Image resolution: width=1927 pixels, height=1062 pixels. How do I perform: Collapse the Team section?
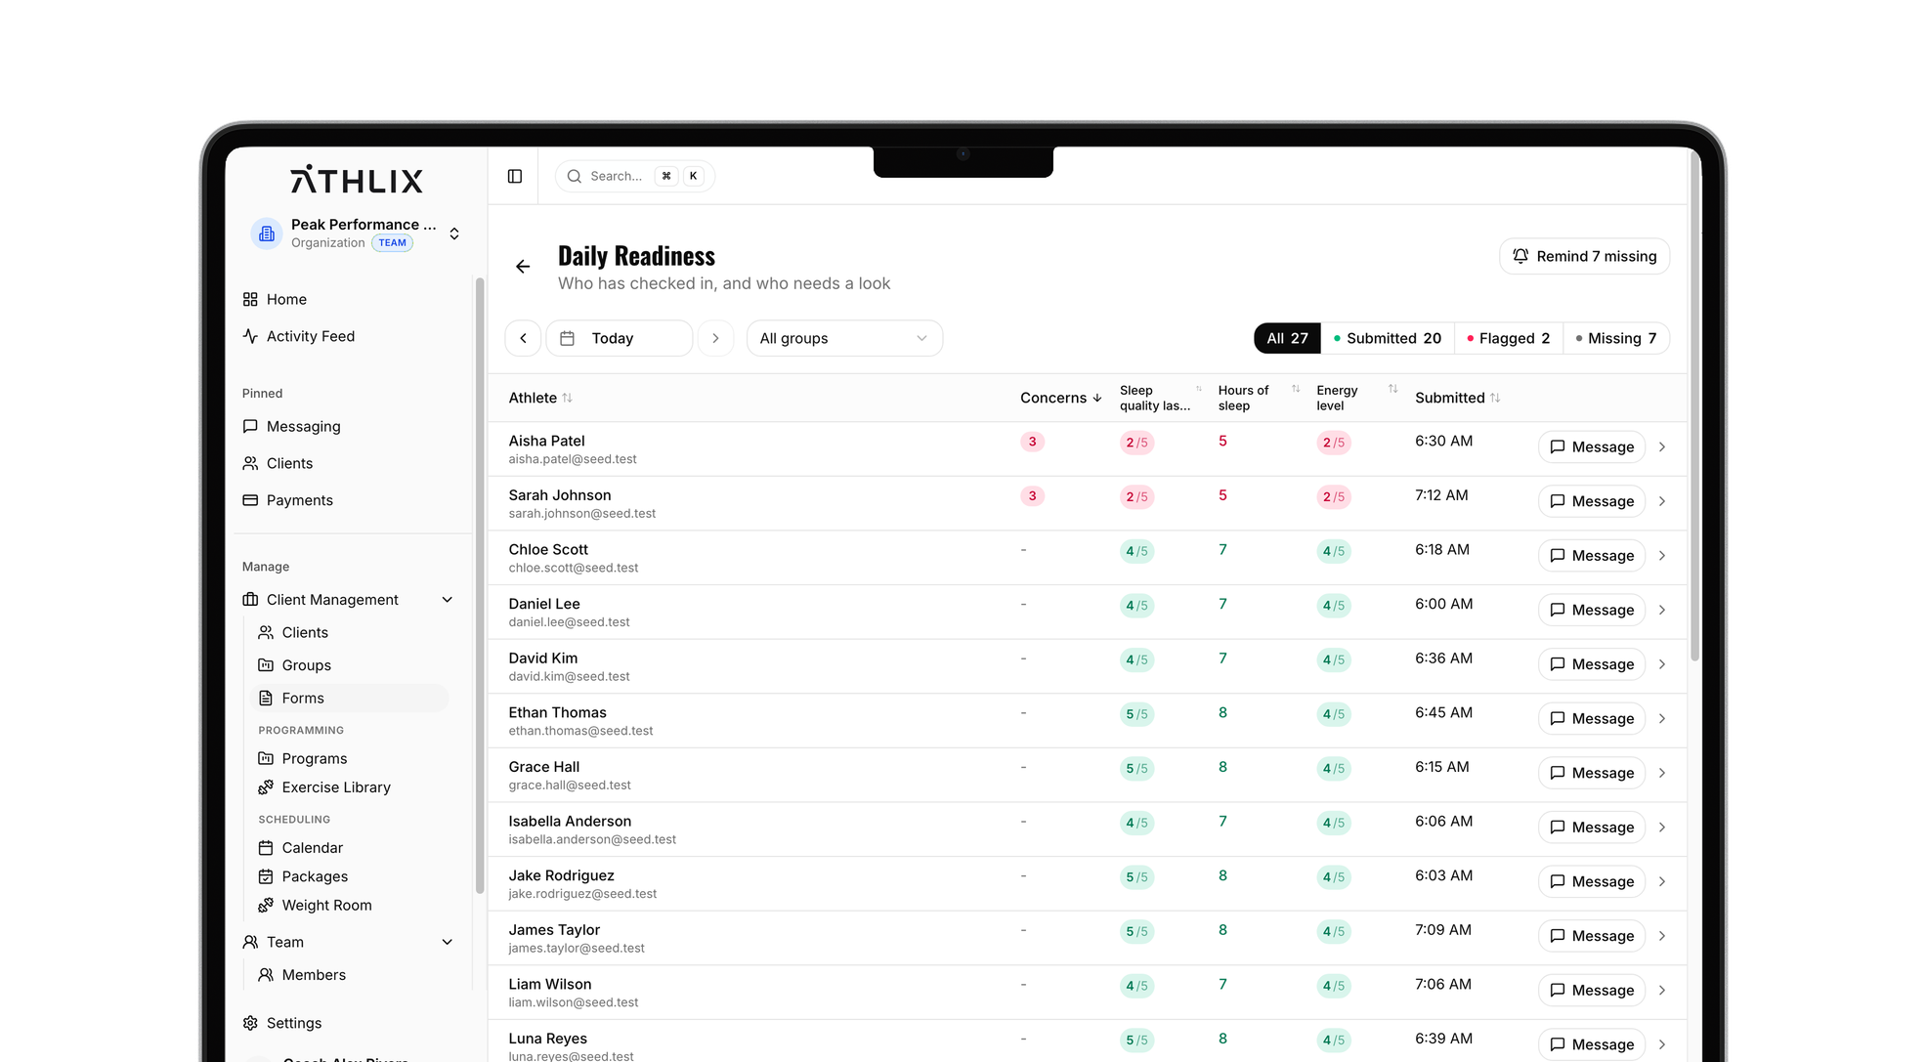pyautogui.click(x=448, y=942)
